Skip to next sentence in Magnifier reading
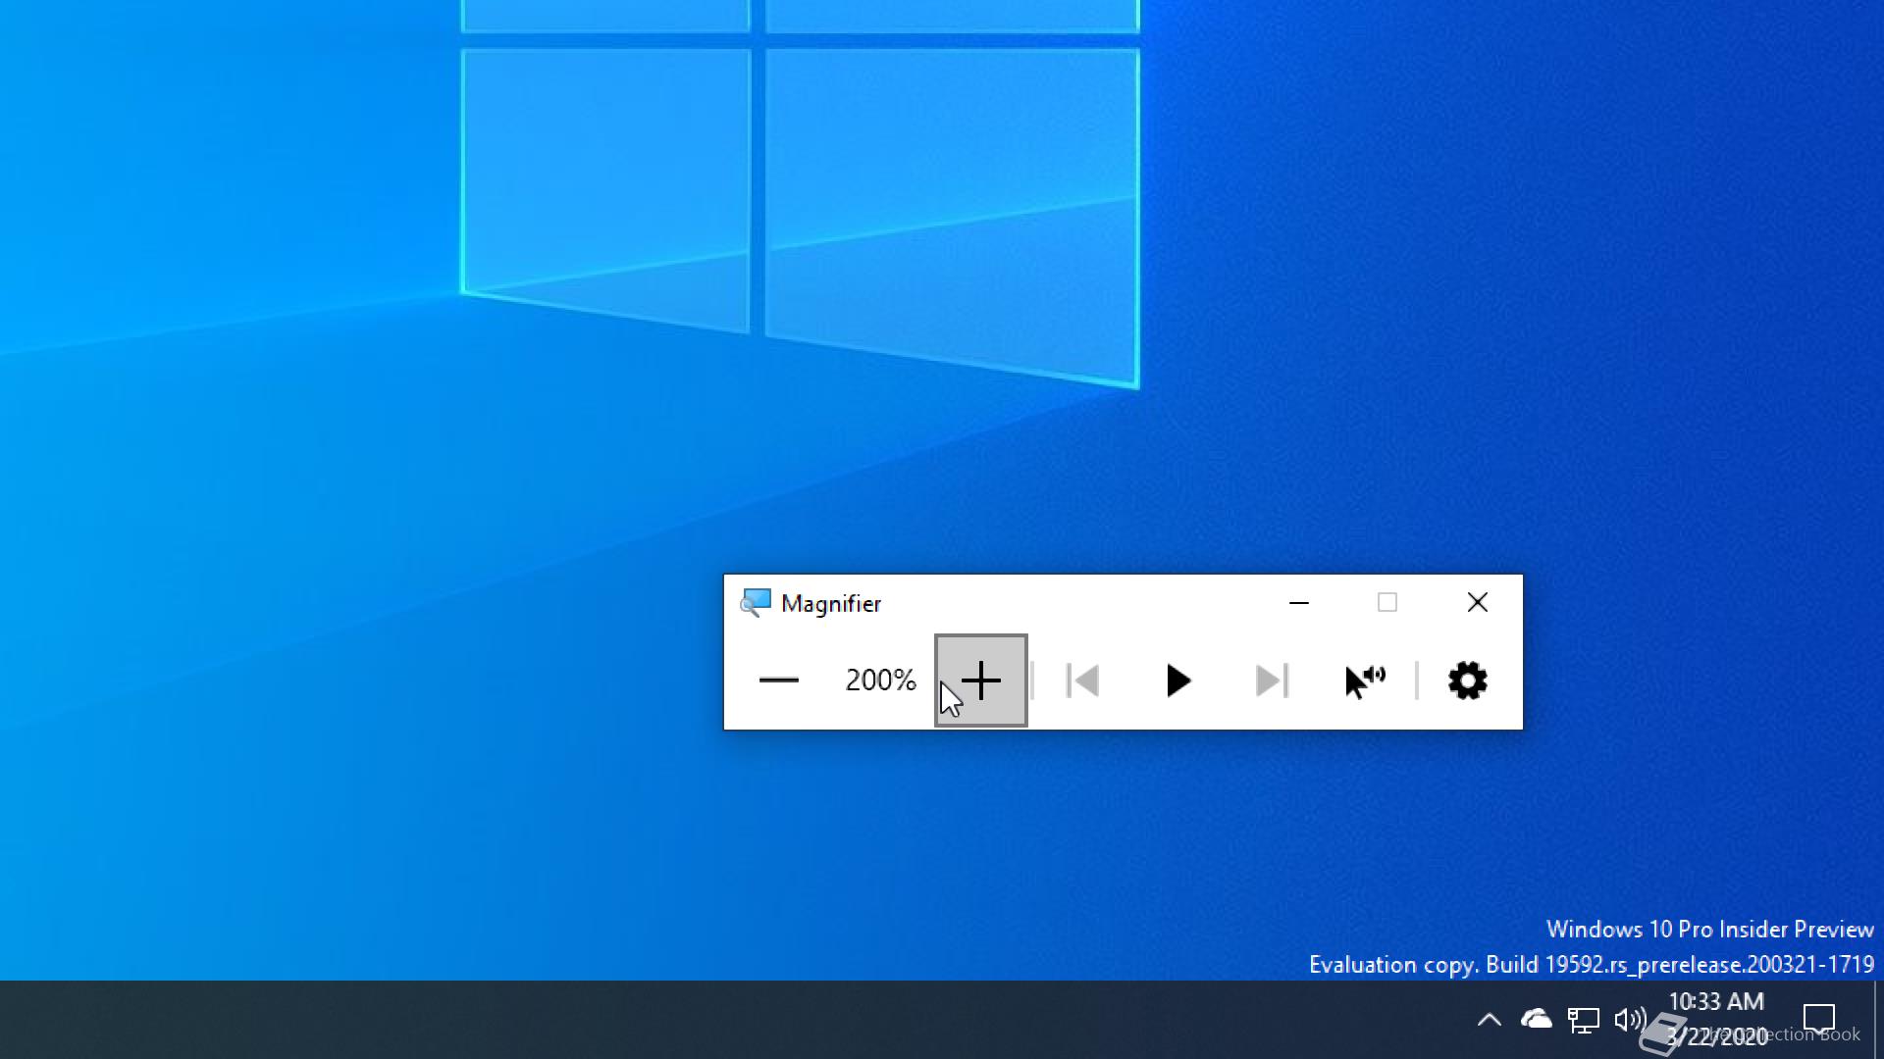1884x1059 pixels. pyautogui.click(x=1272, y=681)
